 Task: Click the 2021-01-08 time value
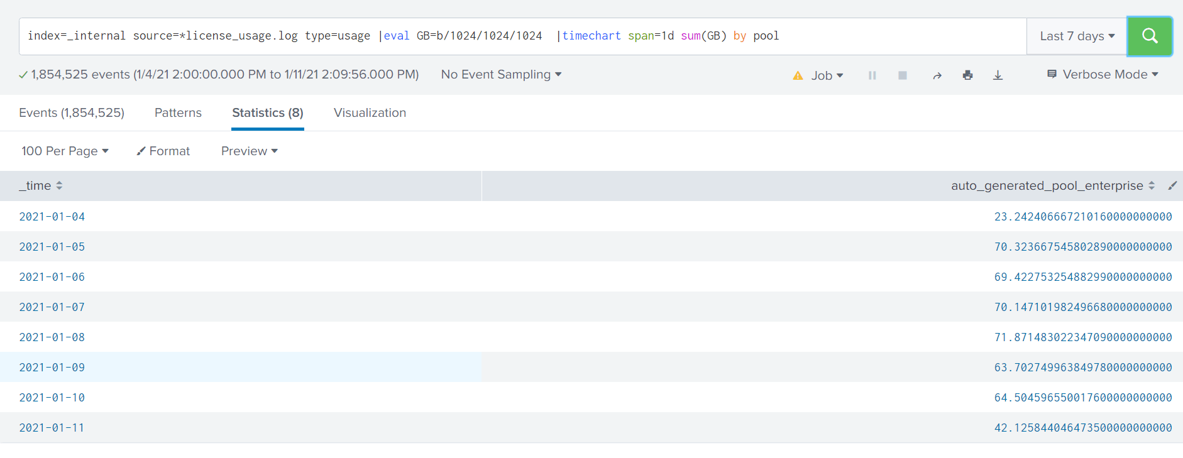52,337
